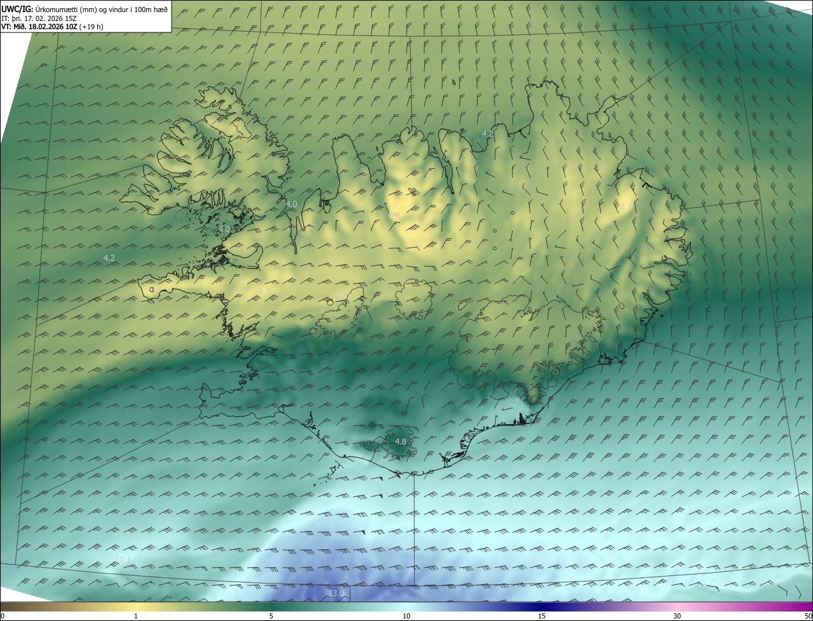This screenshot has width=813, height=621.
Task: Click the '0.9' value label in north-central Iceland
Action: pos(395,216)
